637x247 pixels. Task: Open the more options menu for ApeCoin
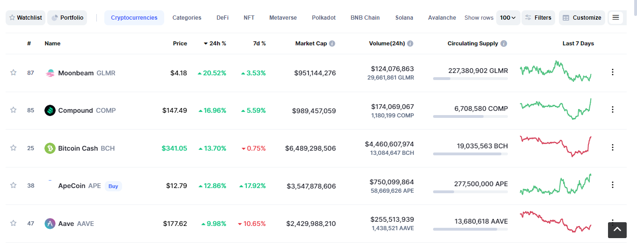click(613, 185)
